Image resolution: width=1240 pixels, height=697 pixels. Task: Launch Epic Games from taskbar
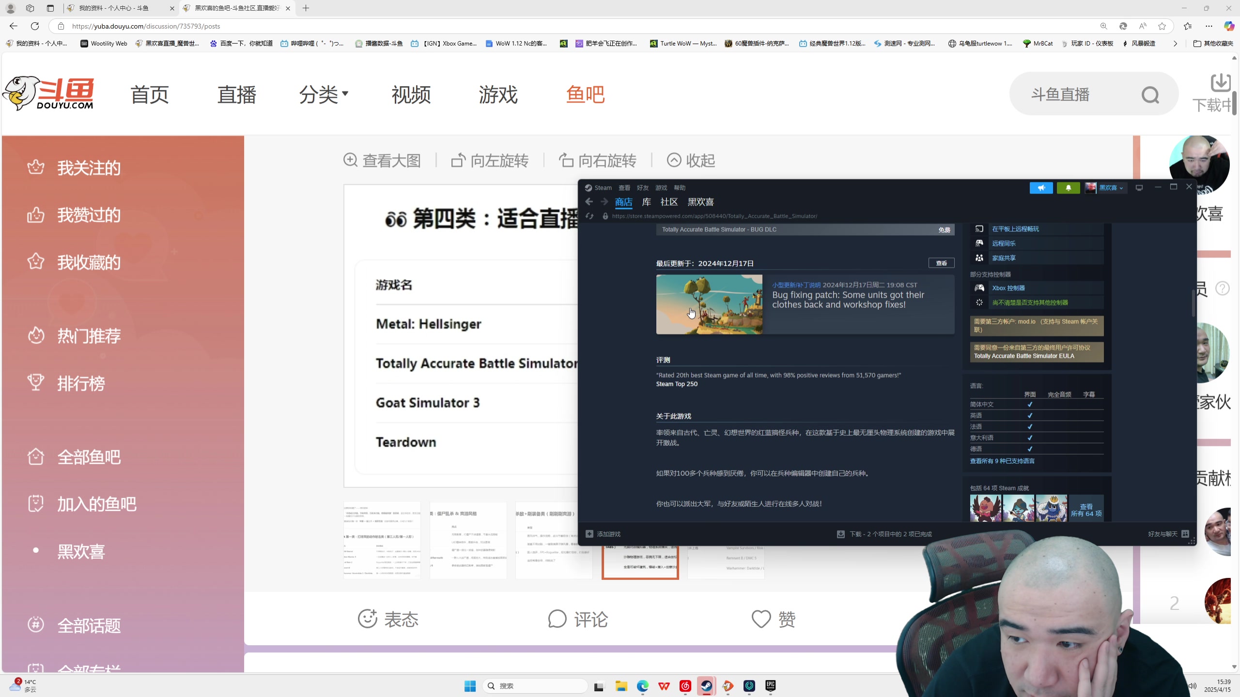[770, 686]
